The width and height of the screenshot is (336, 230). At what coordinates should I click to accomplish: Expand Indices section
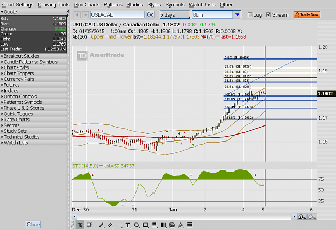33,91
